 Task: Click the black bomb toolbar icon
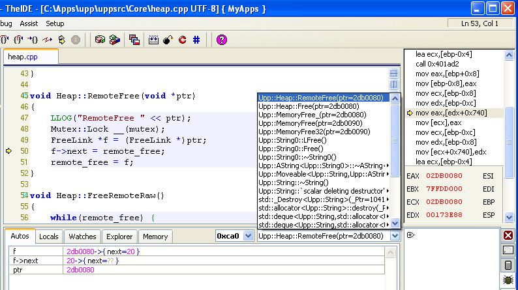[x=168, y=40]
